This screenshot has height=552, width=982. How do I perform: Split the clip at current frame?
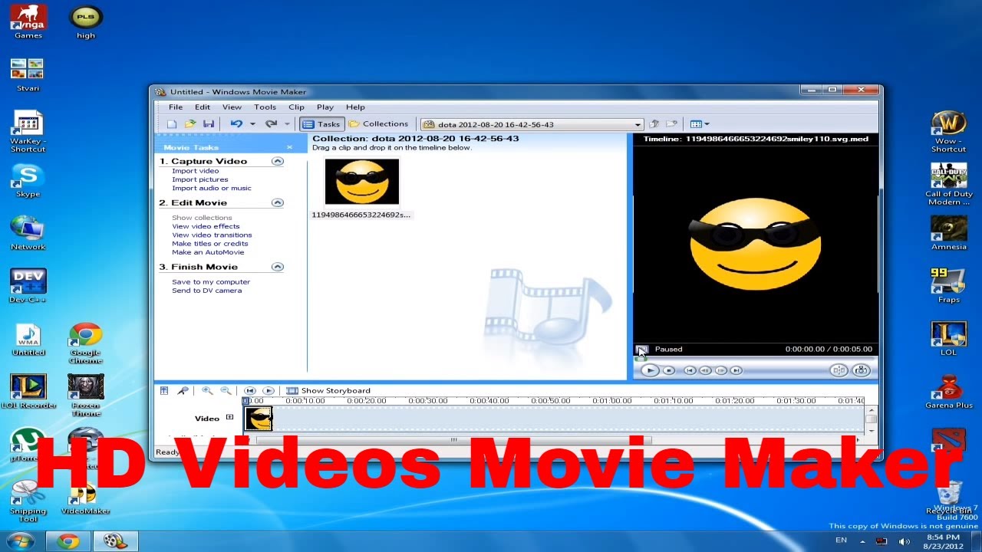[839, 370]
